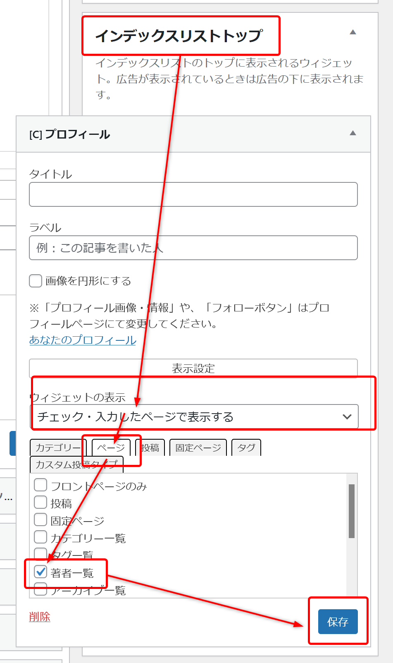
Task: Uncheck the 著者一覧 checkbox
Action: coord(40,572)
